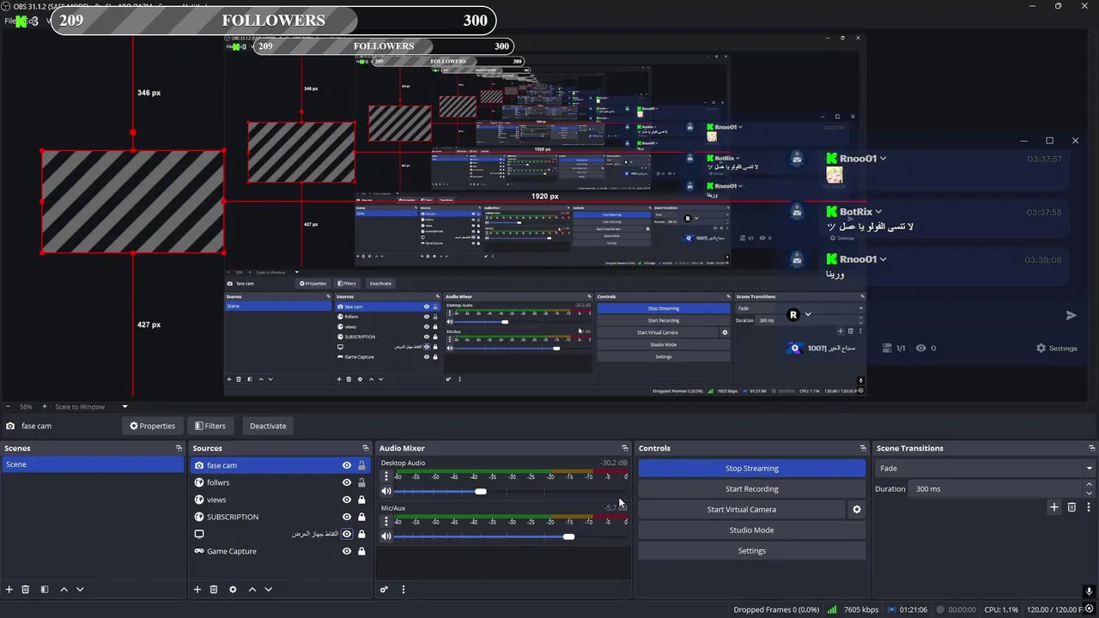Click the Deactivate button
The width and height of the screenshot is (1099, 618).
268,426
